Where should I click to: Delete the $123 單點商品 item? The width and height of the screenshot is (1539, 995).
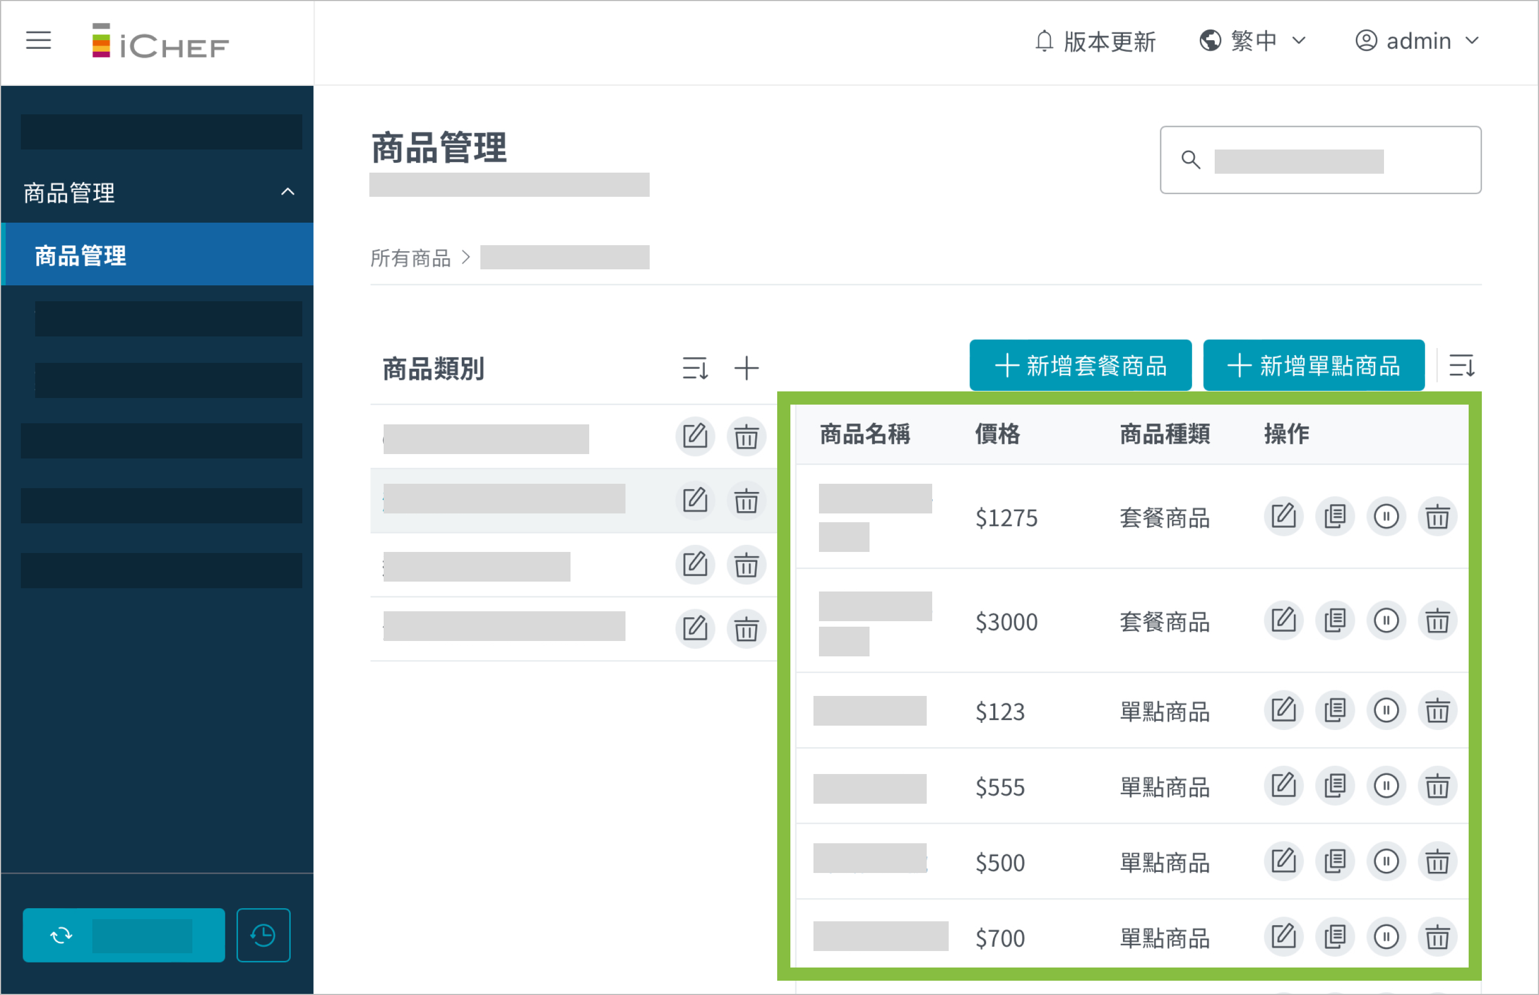(1437, 711)
